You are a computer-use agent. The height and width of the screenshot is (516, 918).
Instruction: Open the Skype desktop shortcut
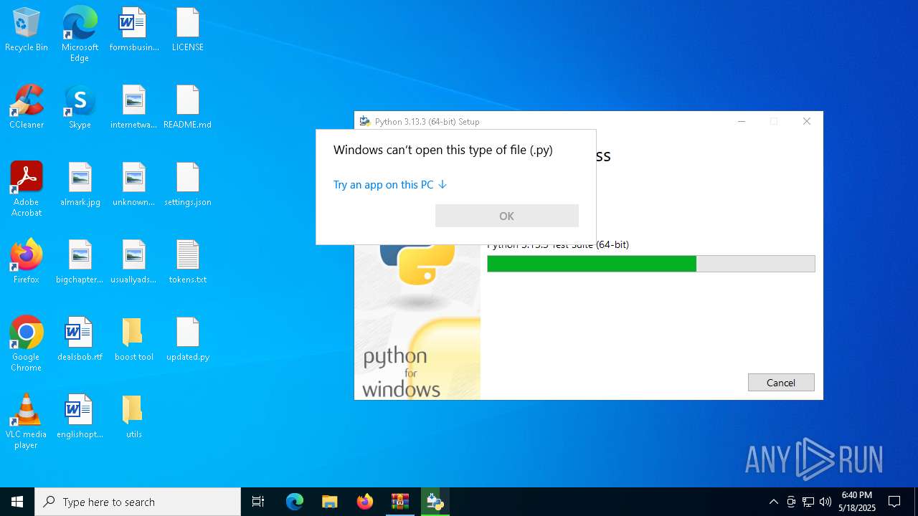click(80, 107)
